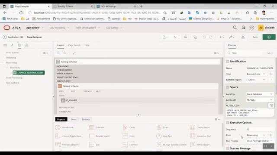The width and height of the screenshot is (277, 155).
Task: Open left pane tree options menu
Action: [x=45, y=53]
